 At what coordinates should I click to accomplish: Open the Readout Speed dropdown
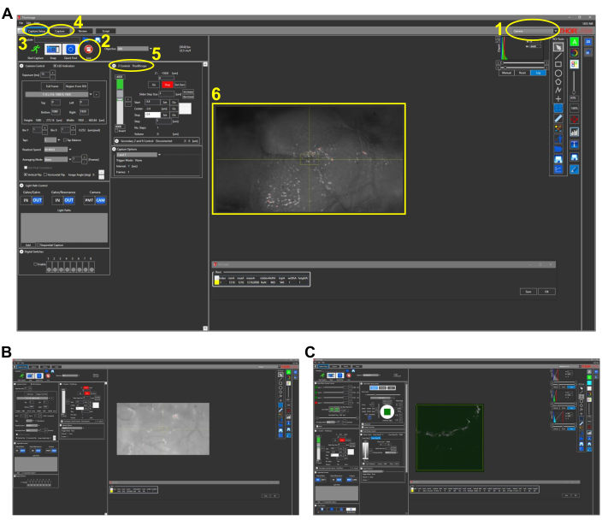coord(57,150)
